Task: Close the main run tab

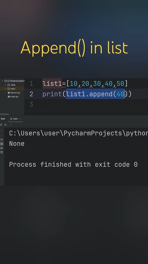Action: 20,119
